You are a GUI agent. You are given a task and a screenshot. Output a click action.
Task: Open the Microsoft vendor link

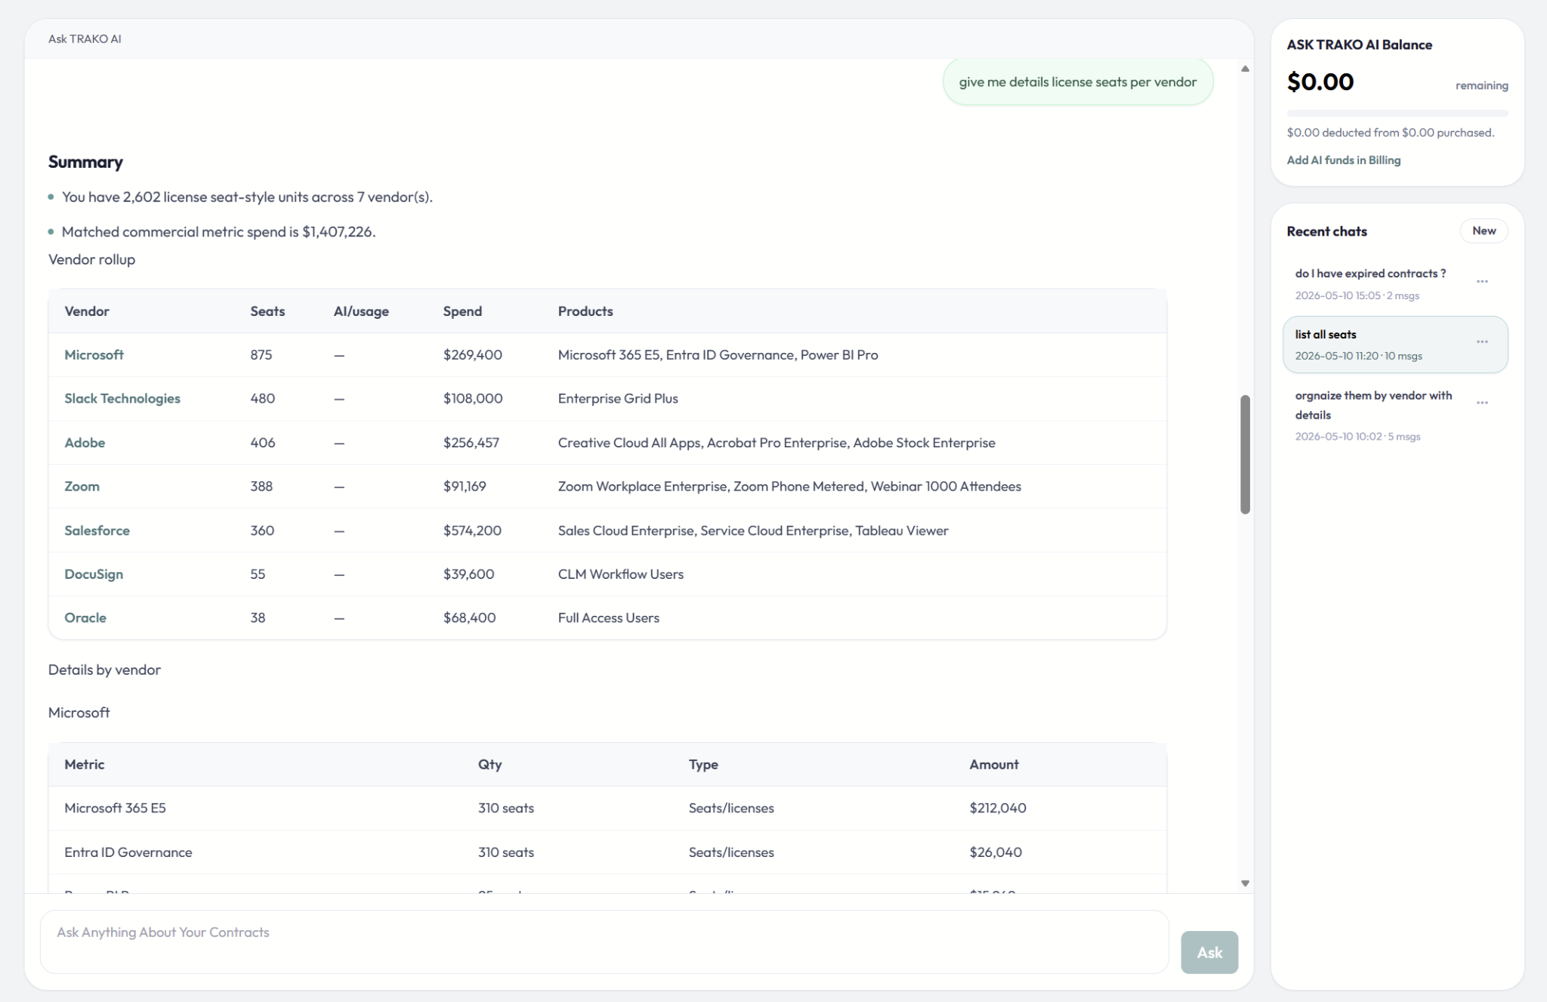[x=94, y=354]
